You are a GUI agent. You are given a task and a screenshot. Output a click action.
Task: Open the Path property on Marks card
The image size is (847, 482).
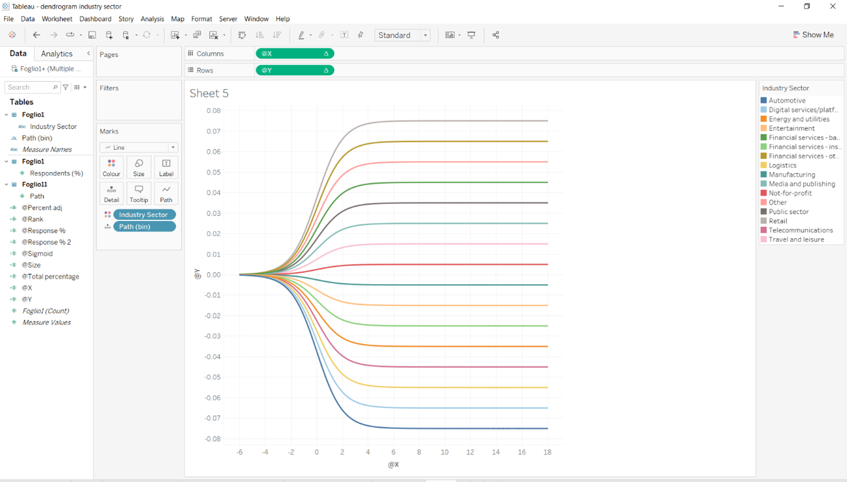(166, 193)
